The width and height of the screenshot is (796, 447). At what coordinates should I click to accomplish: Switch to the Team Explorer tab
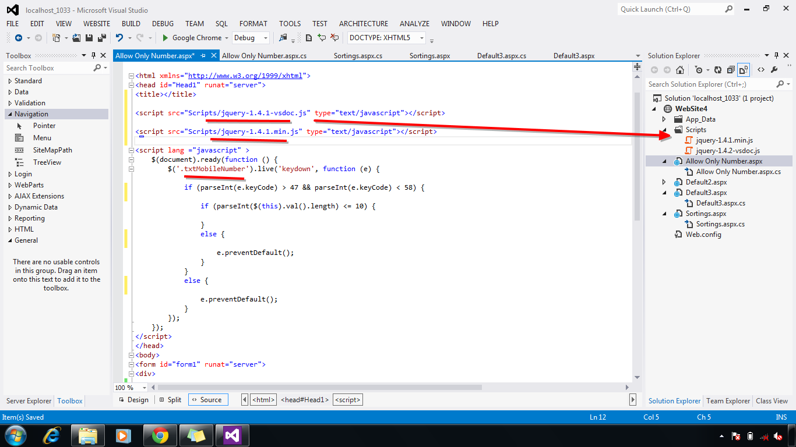tap(728, 401)
